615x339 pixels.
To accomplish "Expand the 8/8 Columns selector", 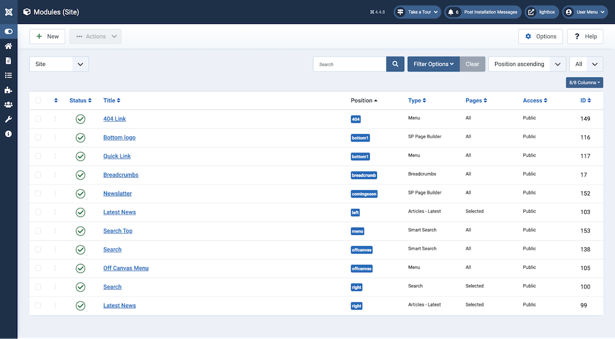I will tap(584, 82).
